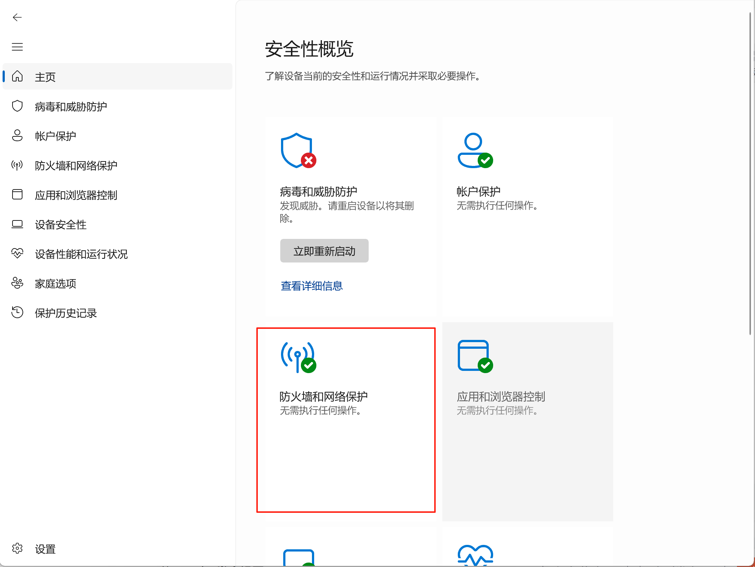Click the description 了解设备当前的安全性和运行情况

point(372,76)
